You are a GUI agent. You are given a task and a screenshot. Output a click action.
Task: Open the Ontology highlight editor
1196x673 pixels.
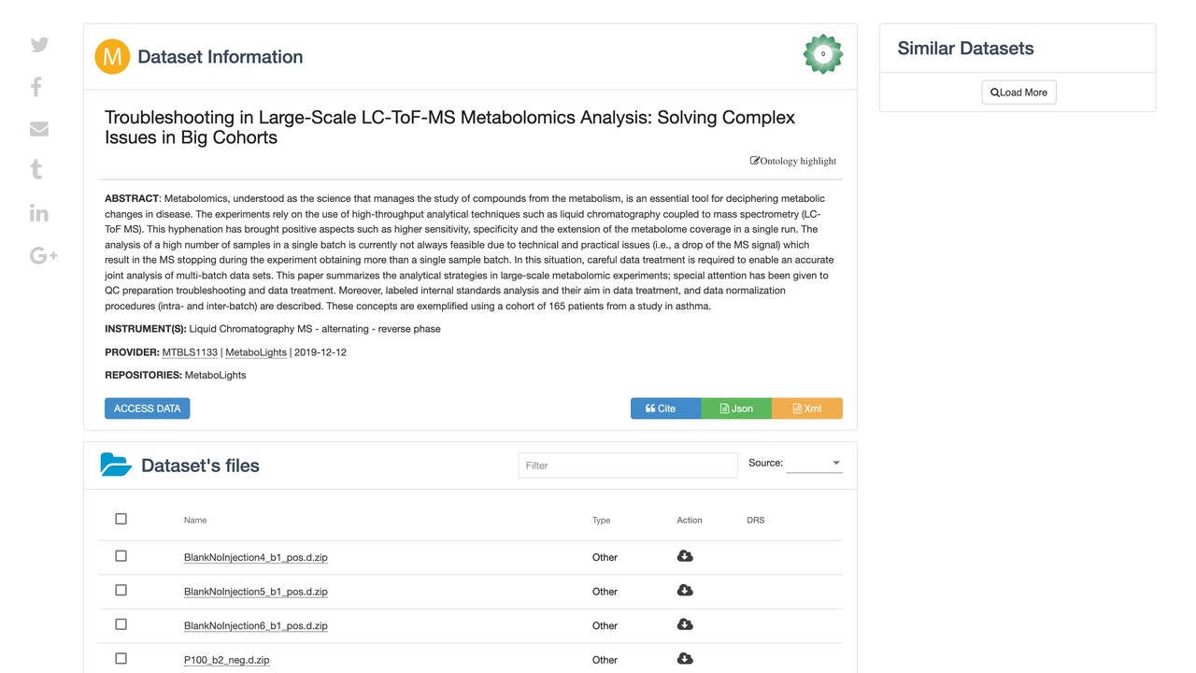pyautogui.click(x=793, y=161)
